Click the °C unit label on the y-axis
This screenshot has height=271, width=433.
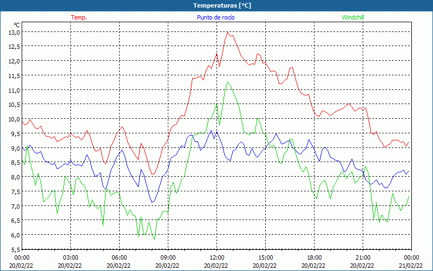[x=17, y=25]
